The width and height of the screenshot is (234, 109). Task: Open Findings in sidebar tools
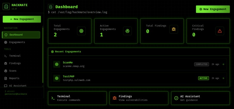pyautogui.click(x=21, y=63)
